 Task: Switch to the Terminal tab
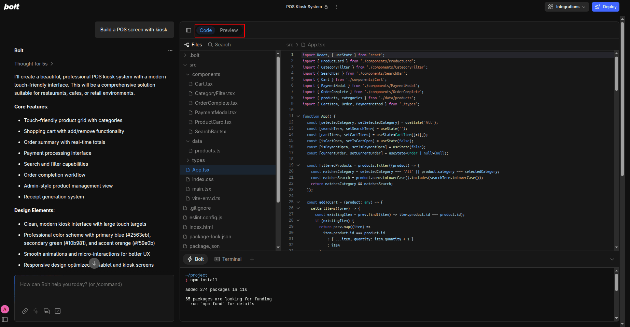(228, 259)
